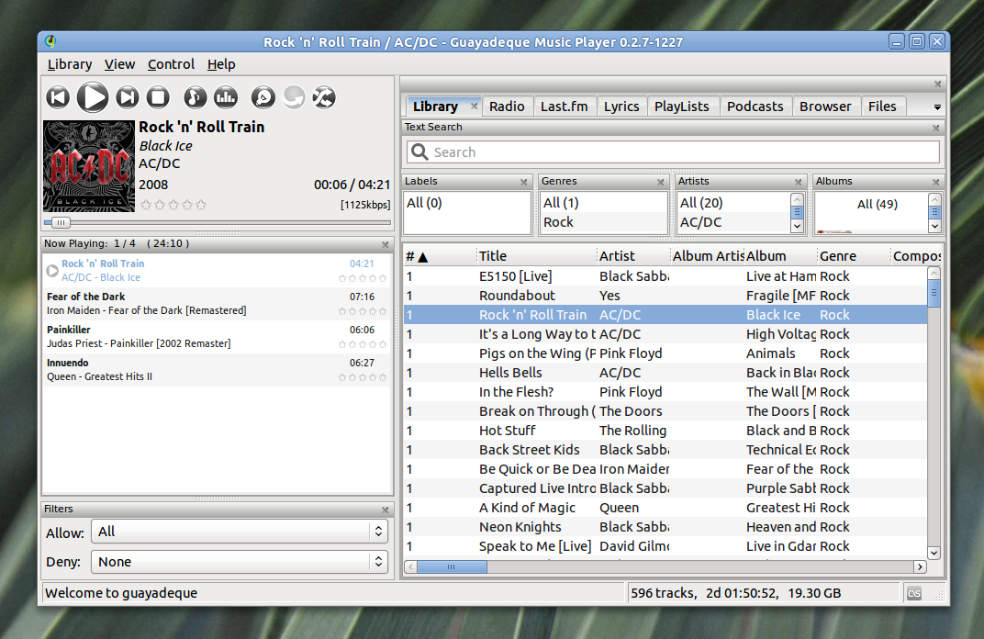This screenshot has height=639, width=984.
Task: Select the A Kind of Magic row
Action: point(665,508)
